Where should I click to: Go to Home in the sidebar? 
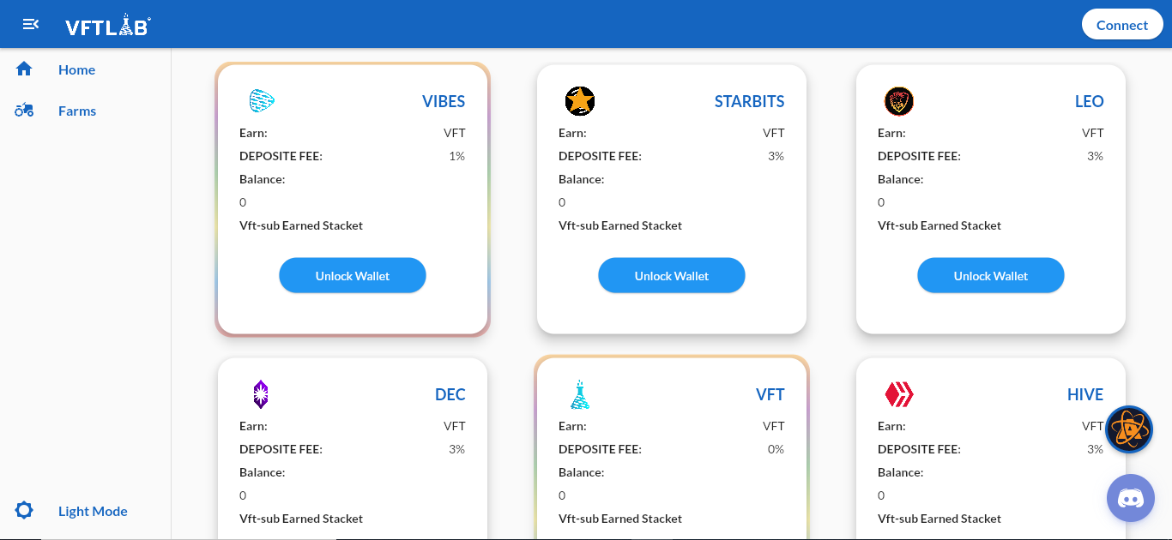(76, 69)
